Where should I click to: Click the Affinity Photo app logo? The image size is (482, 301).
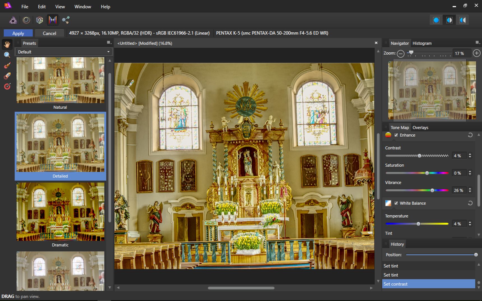click(x=8, y=6)
